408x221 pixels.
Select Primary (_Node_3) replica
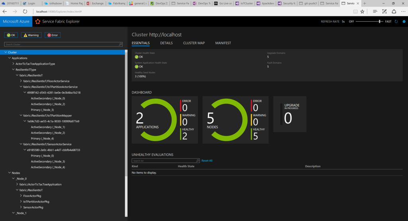(42, 110)
